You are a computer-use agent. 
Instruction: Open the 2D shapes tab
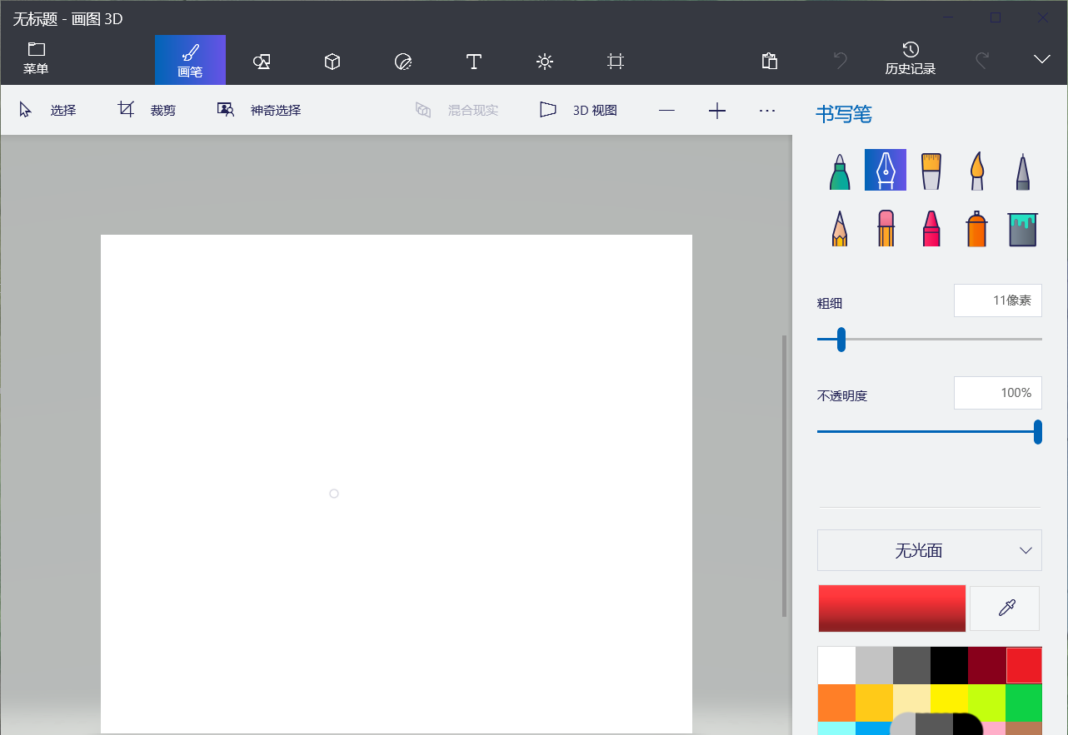pyautogui.click(x=262, y=61)
